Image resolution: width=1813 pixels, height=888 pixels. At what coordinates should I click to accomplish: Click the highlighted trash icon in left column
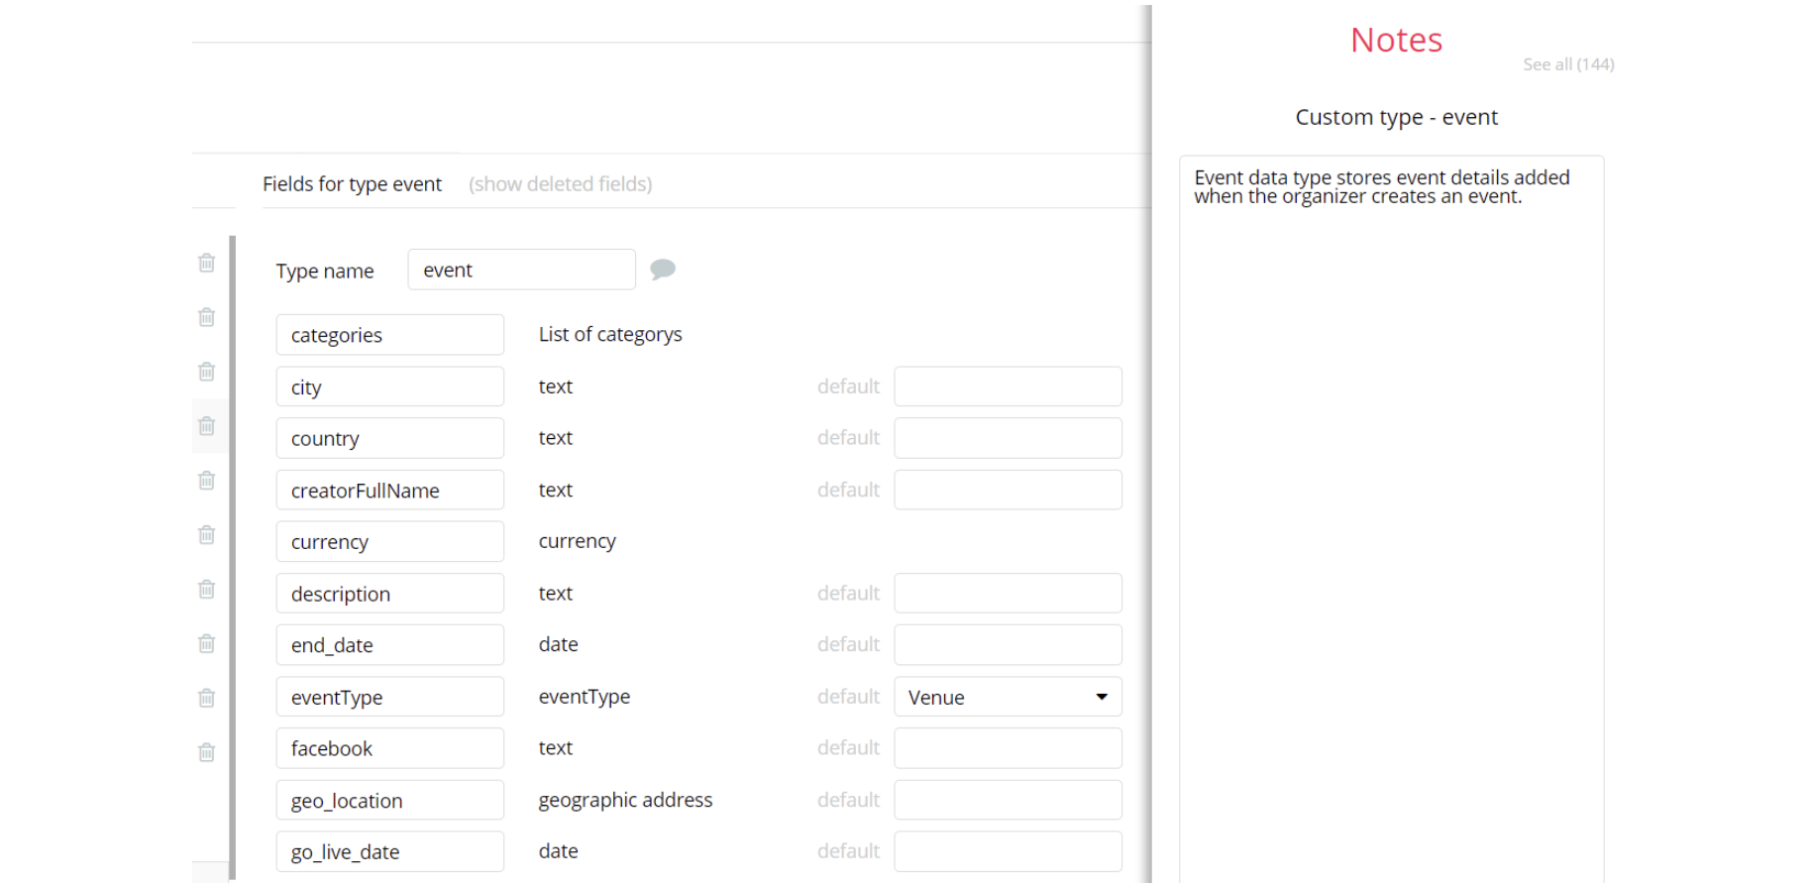tap(206, 426)
